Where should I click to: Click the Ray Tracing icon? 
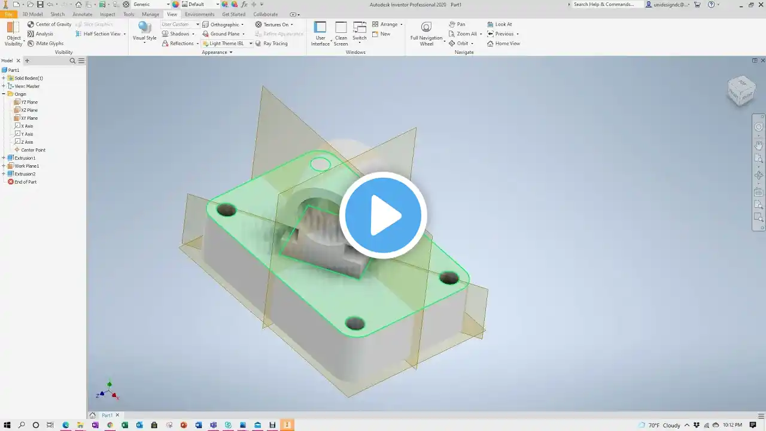[x=258, y=44]
